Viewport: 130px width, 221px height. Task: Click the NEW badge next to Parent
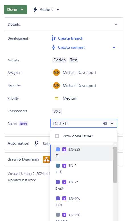[23, 124]
